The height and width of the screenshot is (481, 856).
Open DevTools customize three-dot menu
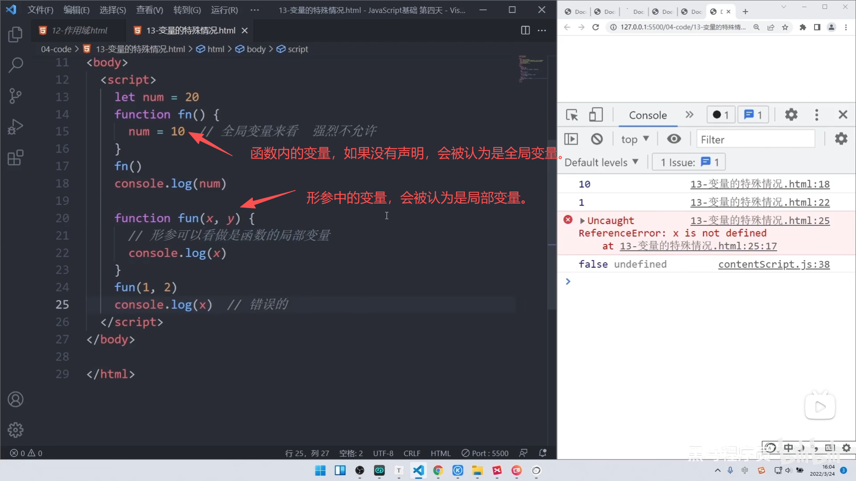coord(816,115)
